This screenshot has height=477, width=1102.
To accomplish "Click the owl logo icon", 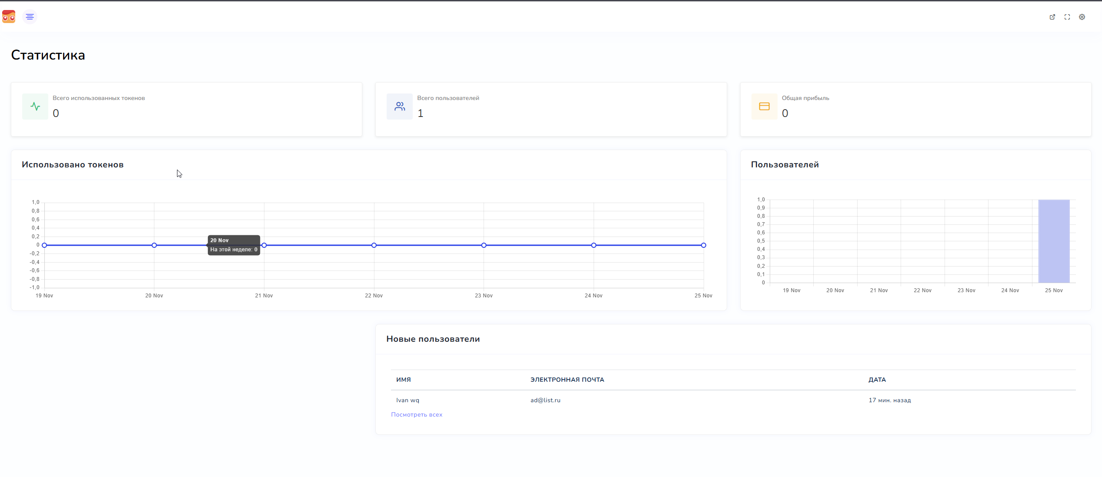I will (x=9, y=17).
